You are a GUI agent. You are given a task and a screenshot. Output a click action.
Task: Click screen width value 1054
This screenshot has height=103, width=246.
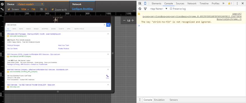click(x=24, y=9)
